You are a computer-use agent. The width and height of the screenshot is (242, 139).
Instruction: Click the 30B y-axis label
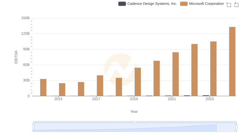click(x=26, y=81)
